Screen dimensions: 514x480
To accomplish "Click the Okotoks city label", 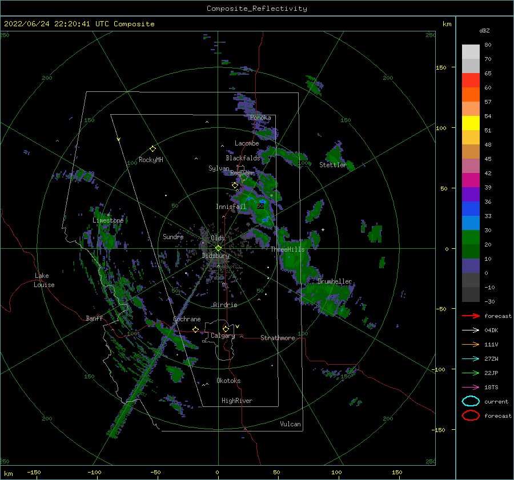I will (x=228, y=381).
